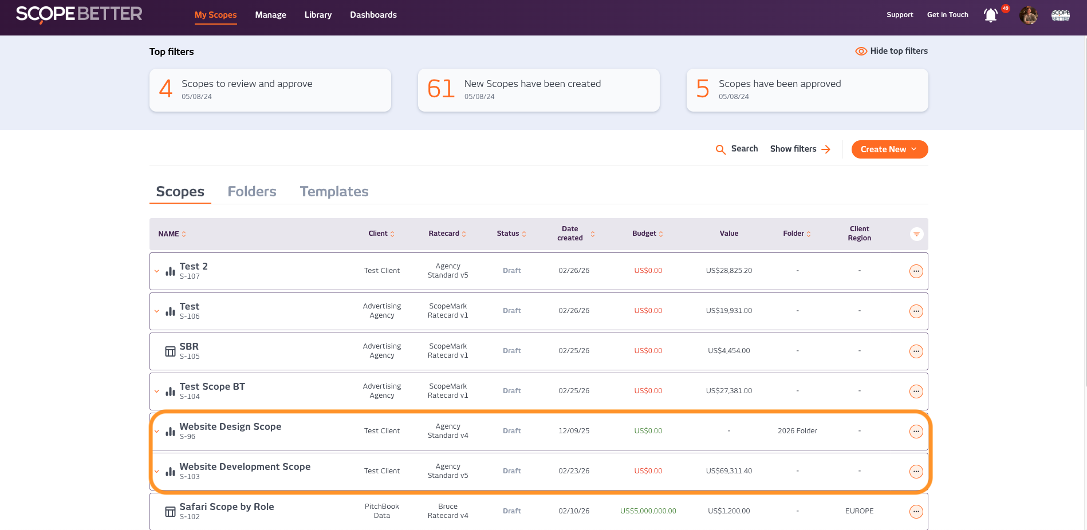Click the Support link in header
Viewport: 1087px width, 530px height.
click(x=900, y=15)
